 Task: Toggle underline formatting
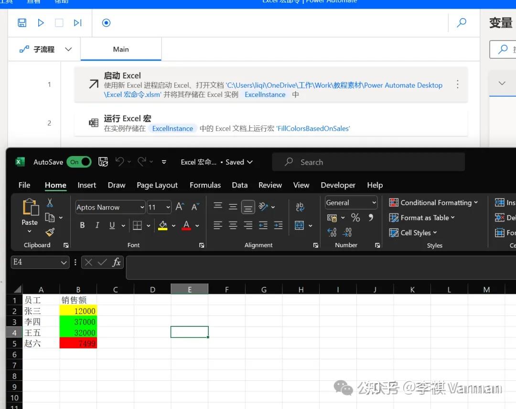pos(112,225)
